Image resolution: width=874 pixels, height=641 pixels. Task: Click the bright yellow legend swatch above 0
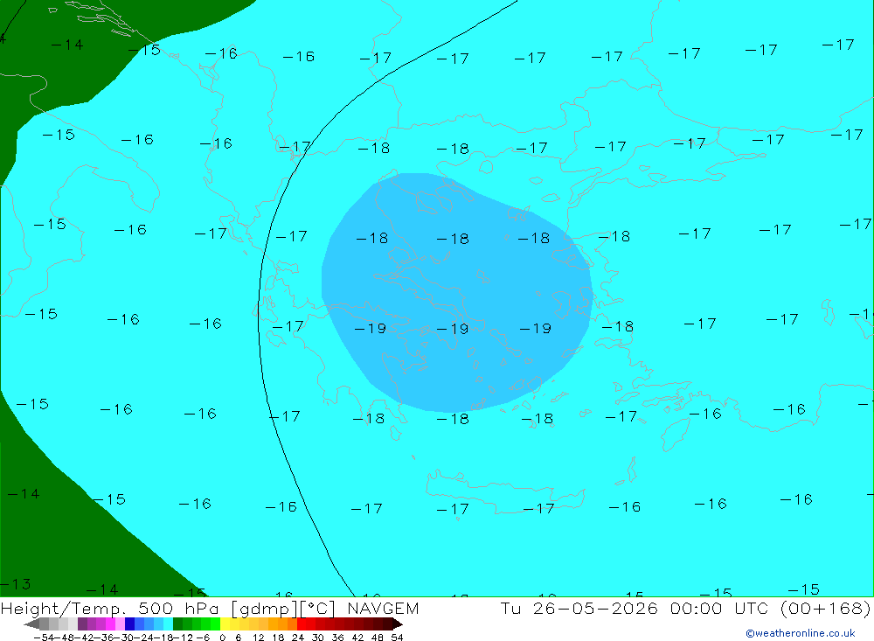point(225,624)
